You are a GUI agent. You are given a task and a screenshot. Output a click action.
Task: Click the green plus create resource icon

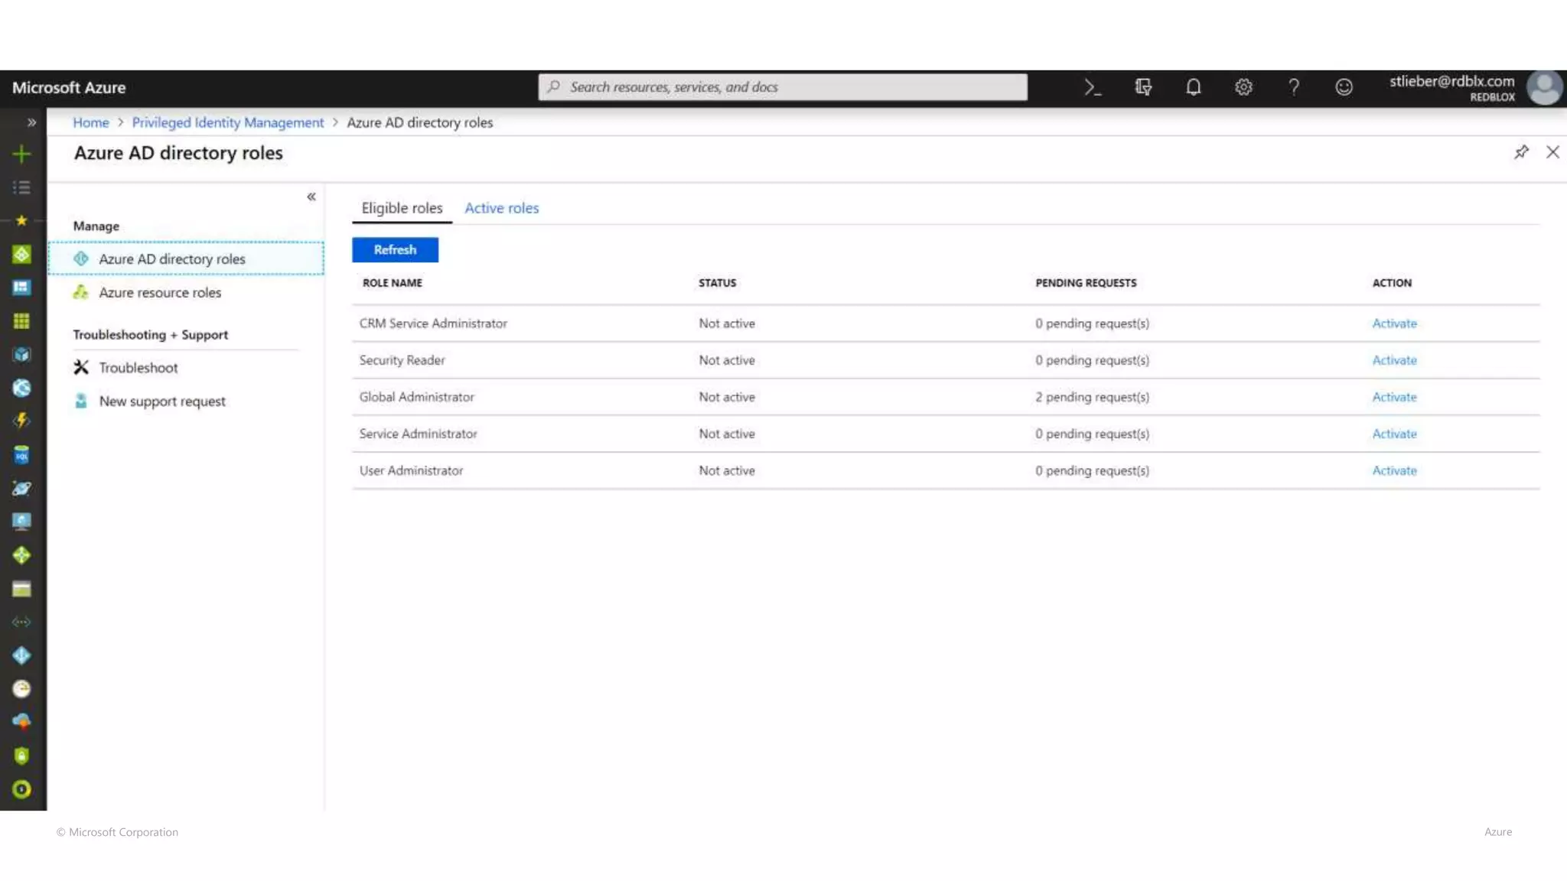click(x=21, y=154)
